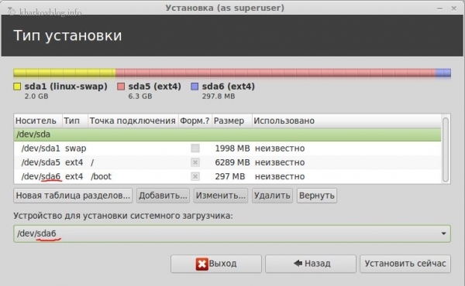Click the Использовано column header
Image resolution: width=465 pixels, height=286 pixels.
click(346, 121)
